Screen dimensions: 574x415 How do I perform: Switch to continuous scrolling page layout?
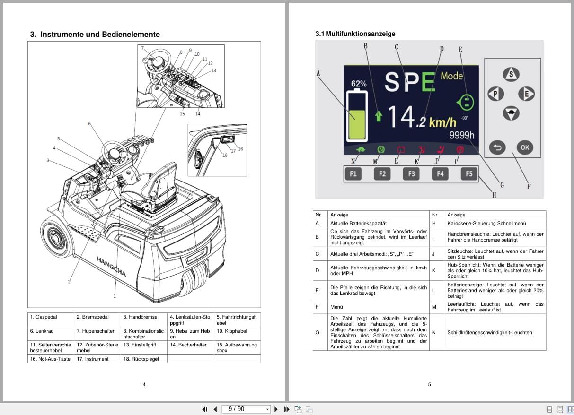[560, 409]
